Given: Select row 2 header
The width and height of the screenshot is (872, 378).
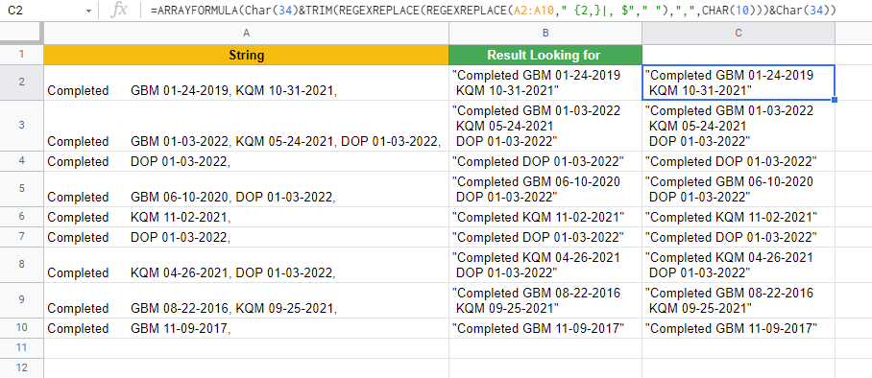Looking at the screenshot, I should click(x=22, y=83).
